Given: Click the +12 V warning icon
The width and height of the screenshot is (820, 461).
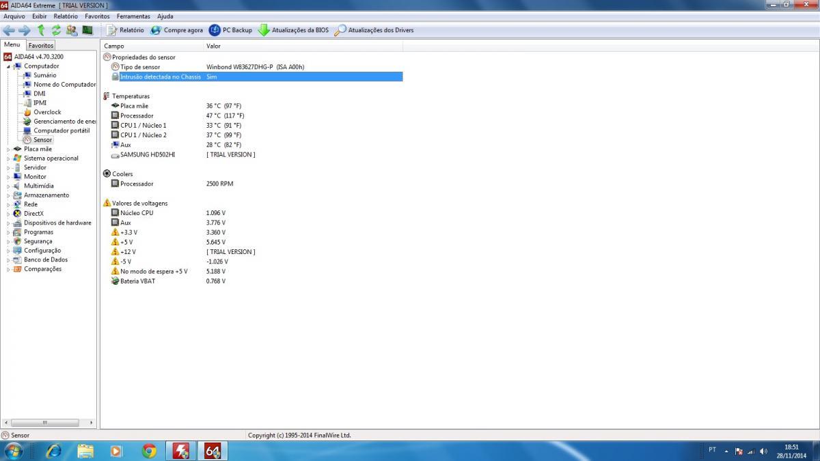Looking at the screenshot, I should point(115,252).
